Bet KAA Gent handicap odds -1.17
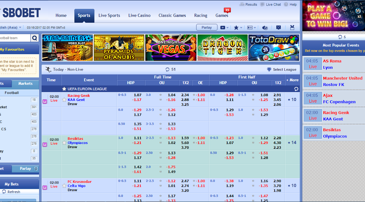 coord(137,100)
